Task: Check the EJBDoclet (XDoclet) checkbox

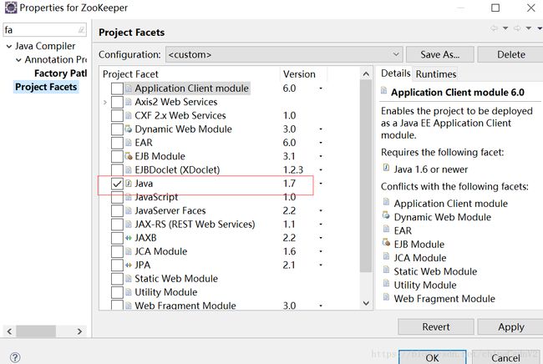Action: (x=117, y=169)
